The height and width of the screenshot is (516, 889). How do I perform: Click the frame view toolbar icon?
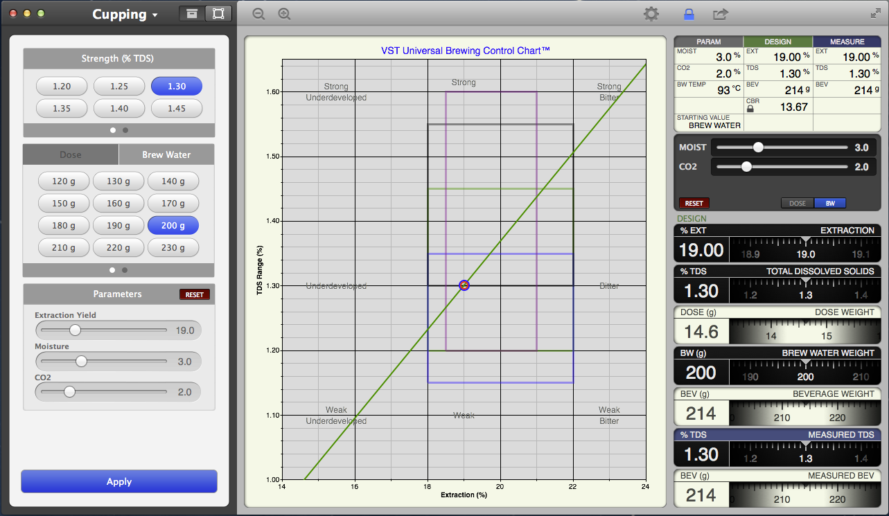218,14
